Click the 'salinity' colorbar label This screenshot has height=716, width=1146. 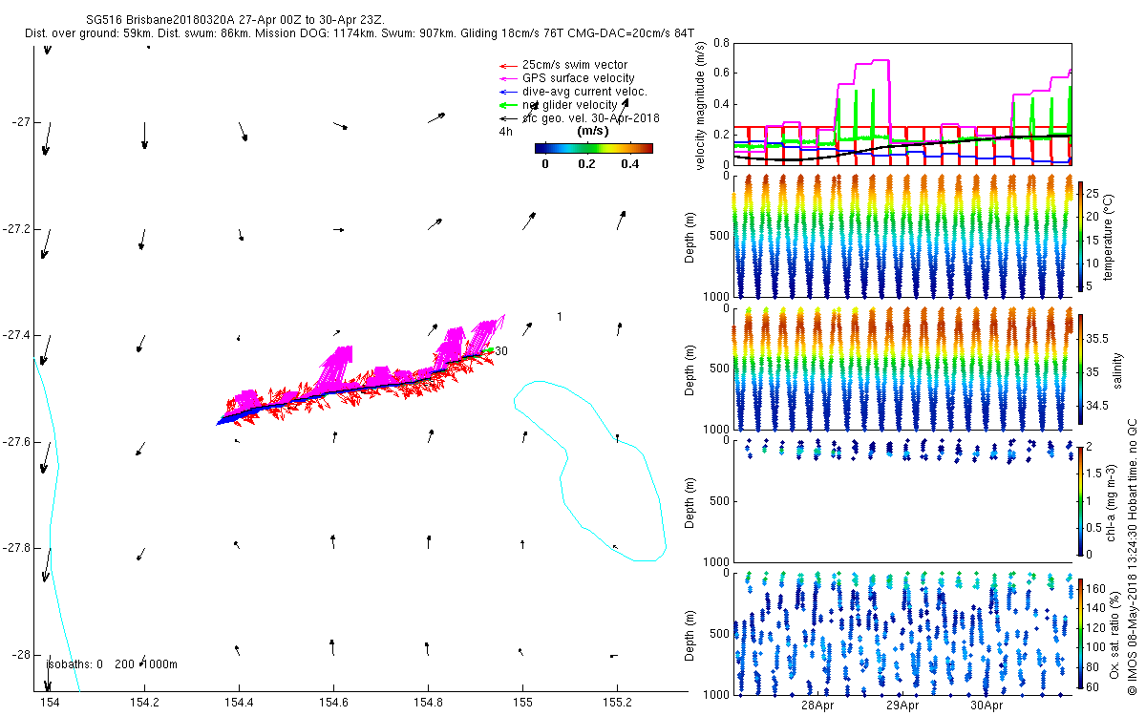click(x=1115, y=369)
